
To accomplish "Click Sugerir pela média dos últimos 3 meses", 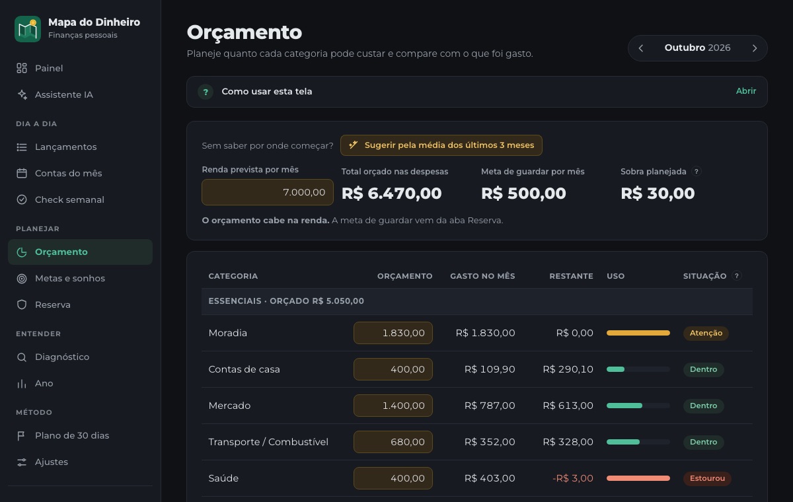I will click(441, 145).
